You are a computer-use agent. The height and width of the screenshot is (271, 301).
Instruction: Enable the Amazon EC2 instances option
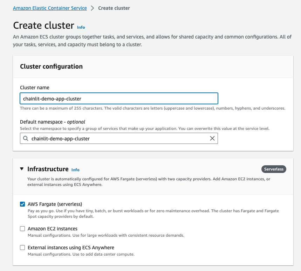tap(22, 229)
